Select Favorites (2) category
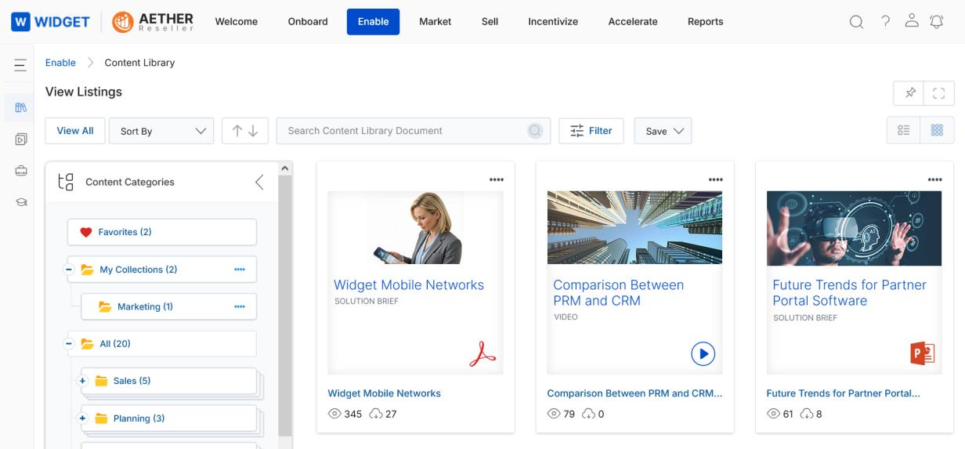The width and height of the screenshot is (965, 449). pyautogui.click(x=162, y=232)
